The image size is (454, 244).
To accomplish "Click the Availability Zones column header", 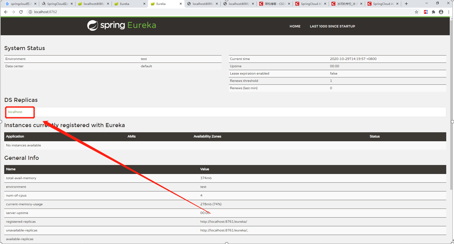I will [207, 136].
